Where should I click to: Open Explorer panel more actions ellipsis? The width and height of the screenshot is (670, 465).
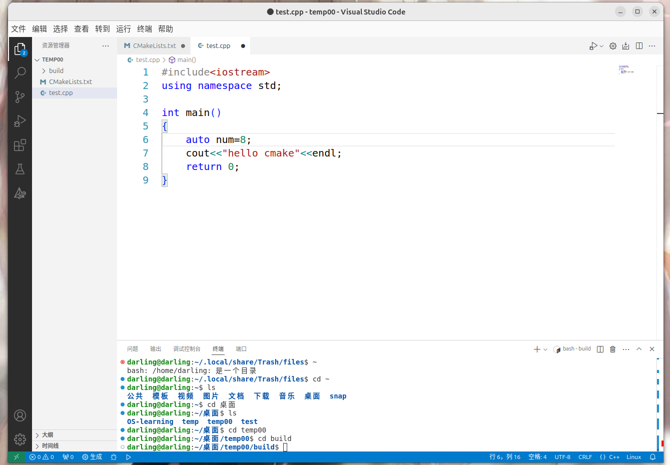(x=106, y=45)
